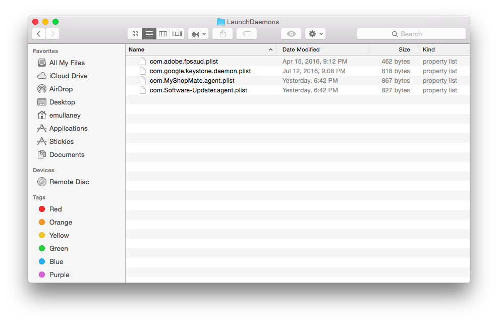498x323 pixels.
Task: Open Quick Look eye icon
Action: (x=291, y=34)
